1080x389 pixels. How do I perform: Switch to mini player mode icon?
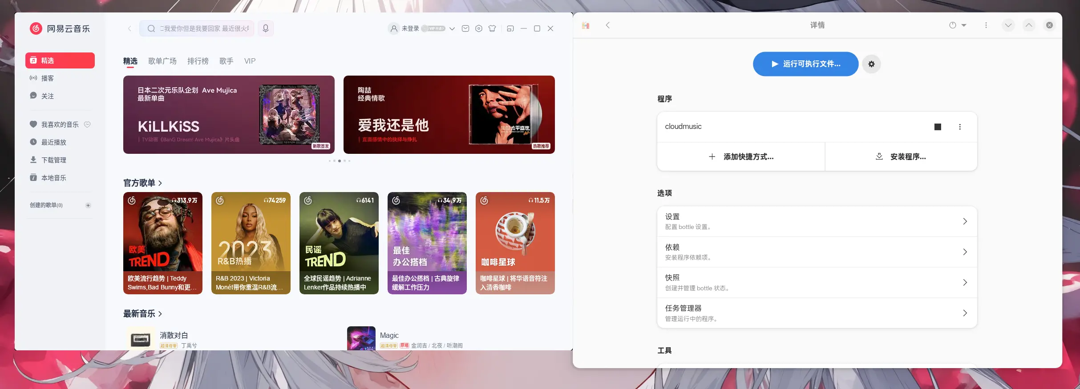point(510,28)
